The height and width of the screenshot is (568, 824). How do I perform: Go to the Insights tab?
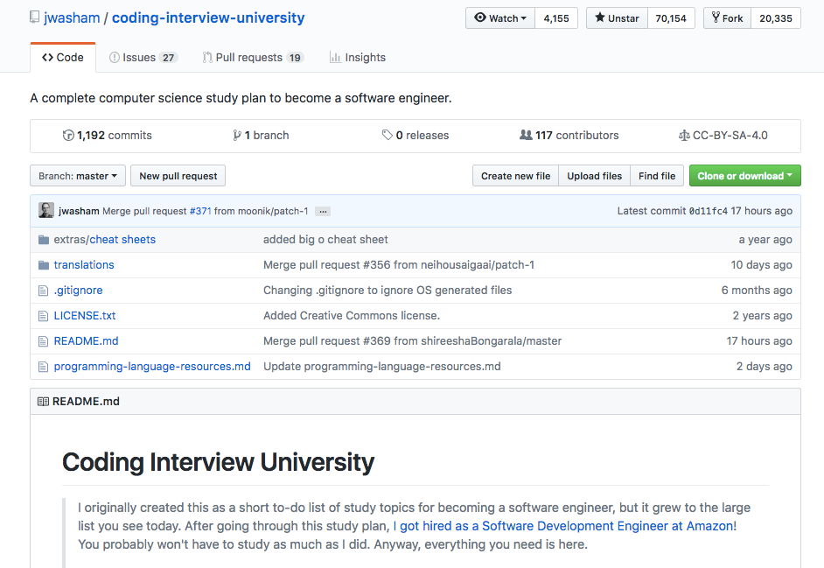coord(357,58)
